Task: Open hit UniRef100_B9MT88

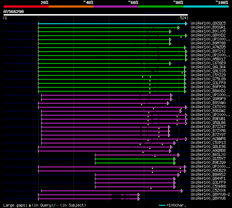Action: click(x=208, y=43)
